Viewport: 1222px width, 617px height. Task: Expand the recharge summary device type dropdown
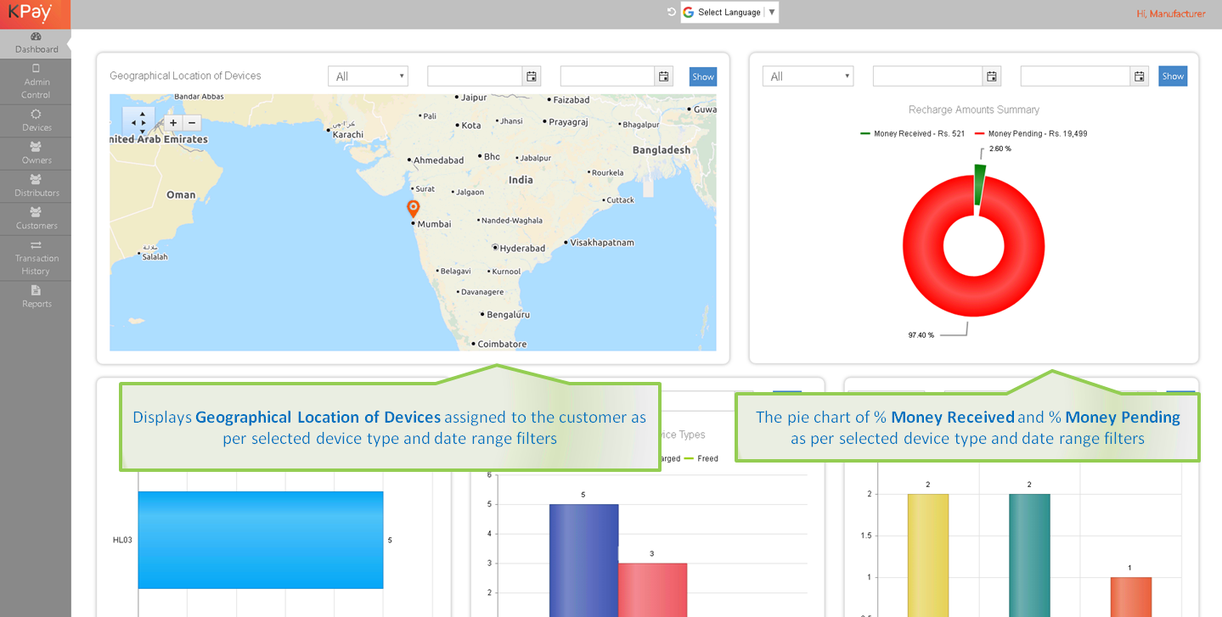tap(808, 76)
